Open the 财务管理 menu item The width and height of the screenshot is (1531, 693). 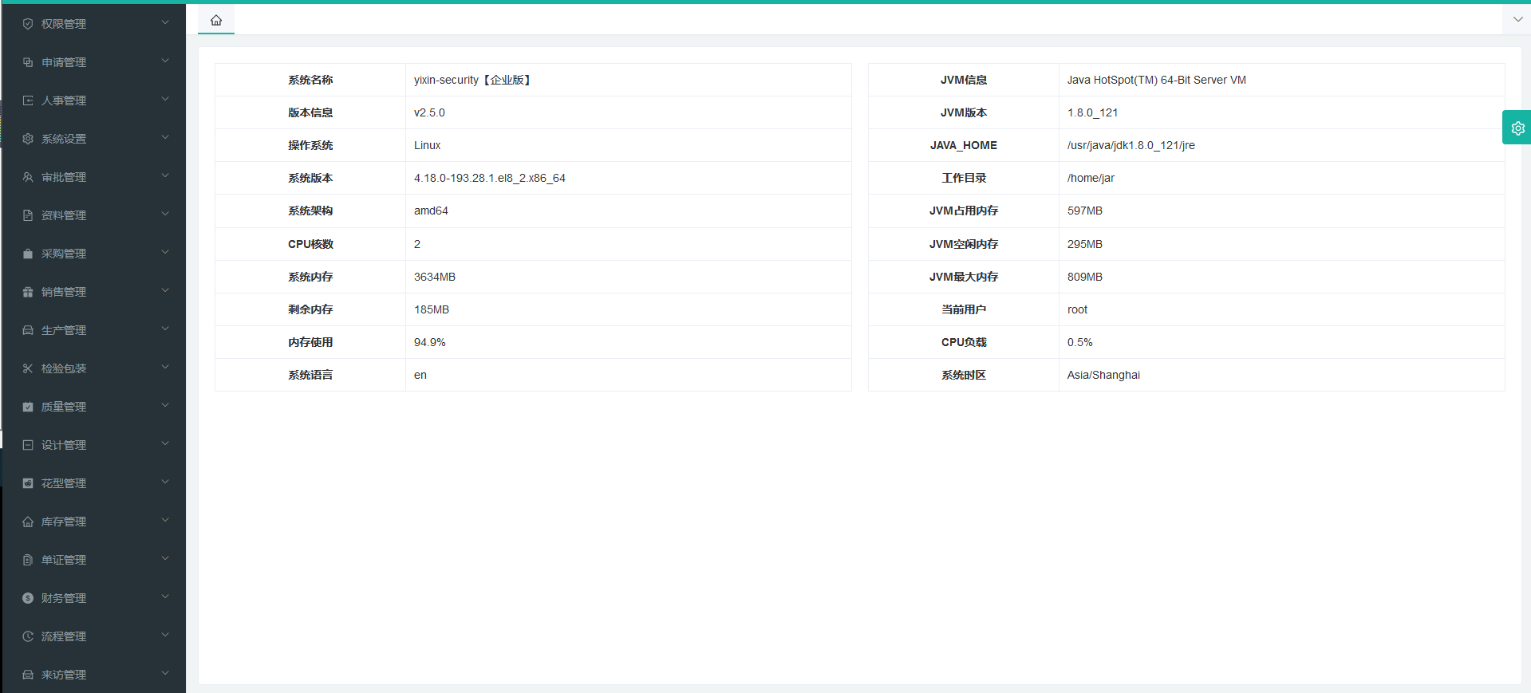94,598
